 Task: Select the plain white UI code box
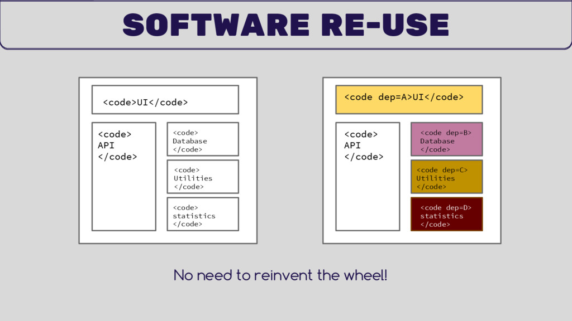pyautogui.click(x=165, y=100)
